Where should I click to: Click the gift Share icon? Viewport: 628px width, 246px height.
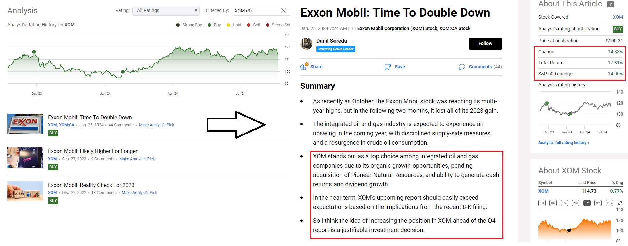304,67
